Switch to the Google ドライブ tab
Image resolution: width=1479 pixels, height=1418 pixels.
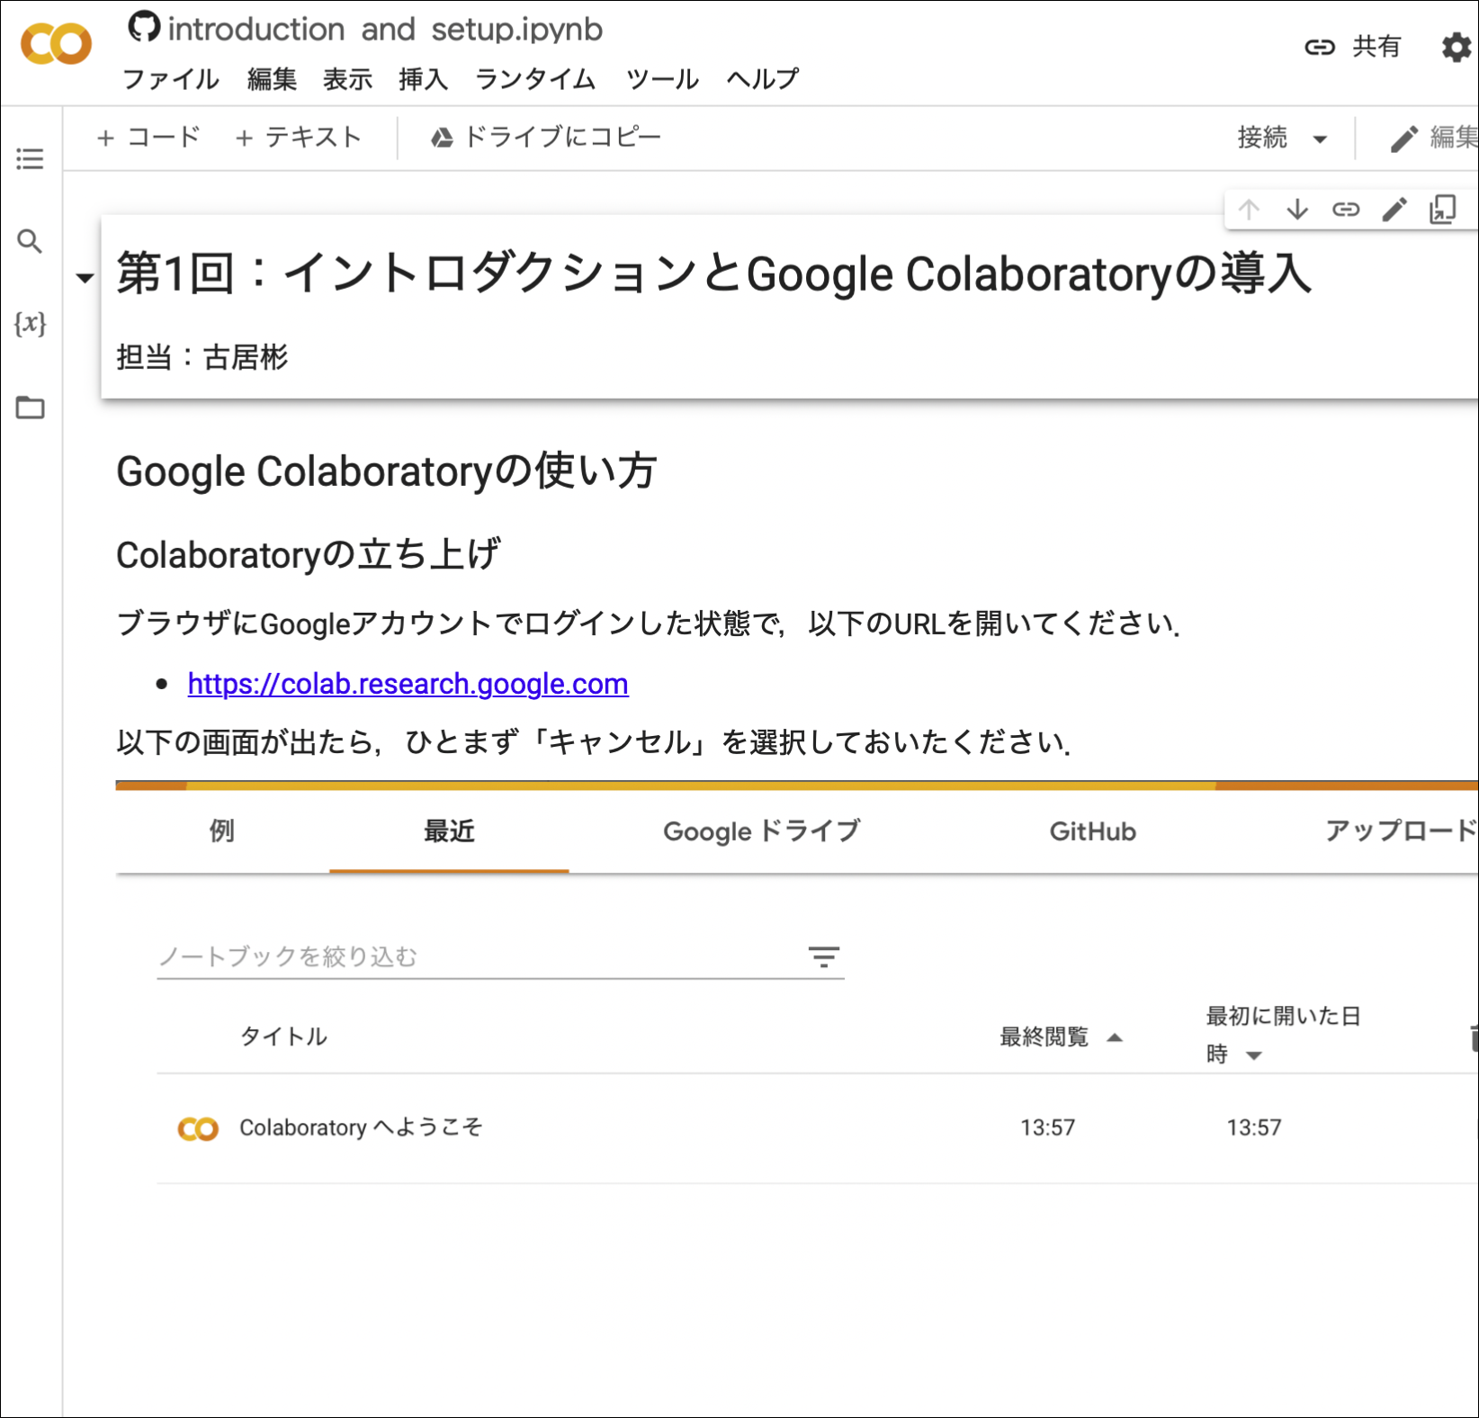tap(761, 831)
